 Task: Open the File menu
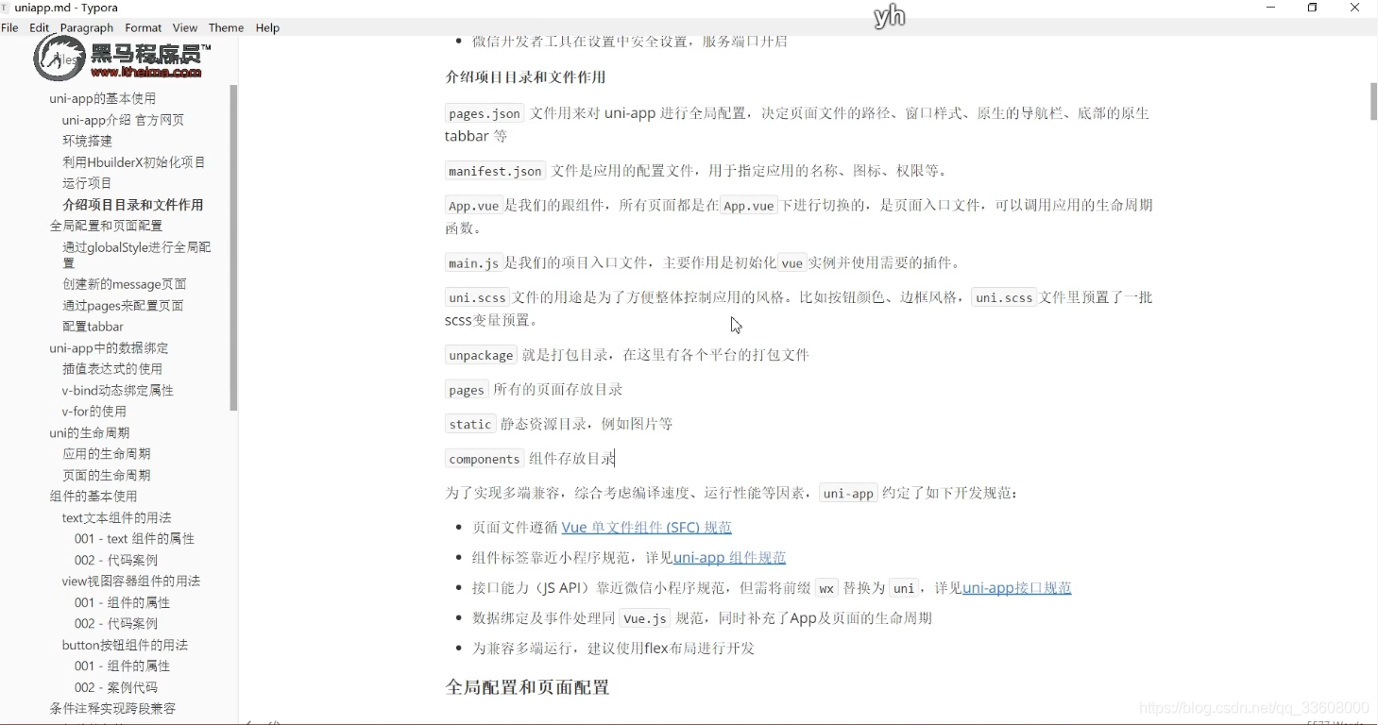tap(10, 27)
